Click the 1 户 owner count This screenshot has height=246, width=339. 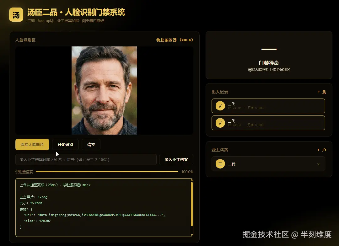322,150
